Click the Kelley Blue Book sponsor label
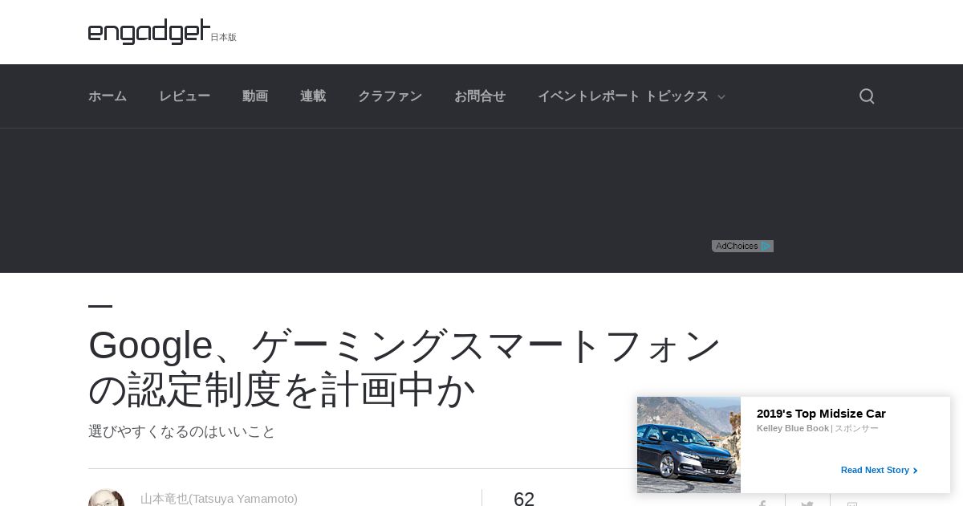The image size is (963, 506). [793, 428]
